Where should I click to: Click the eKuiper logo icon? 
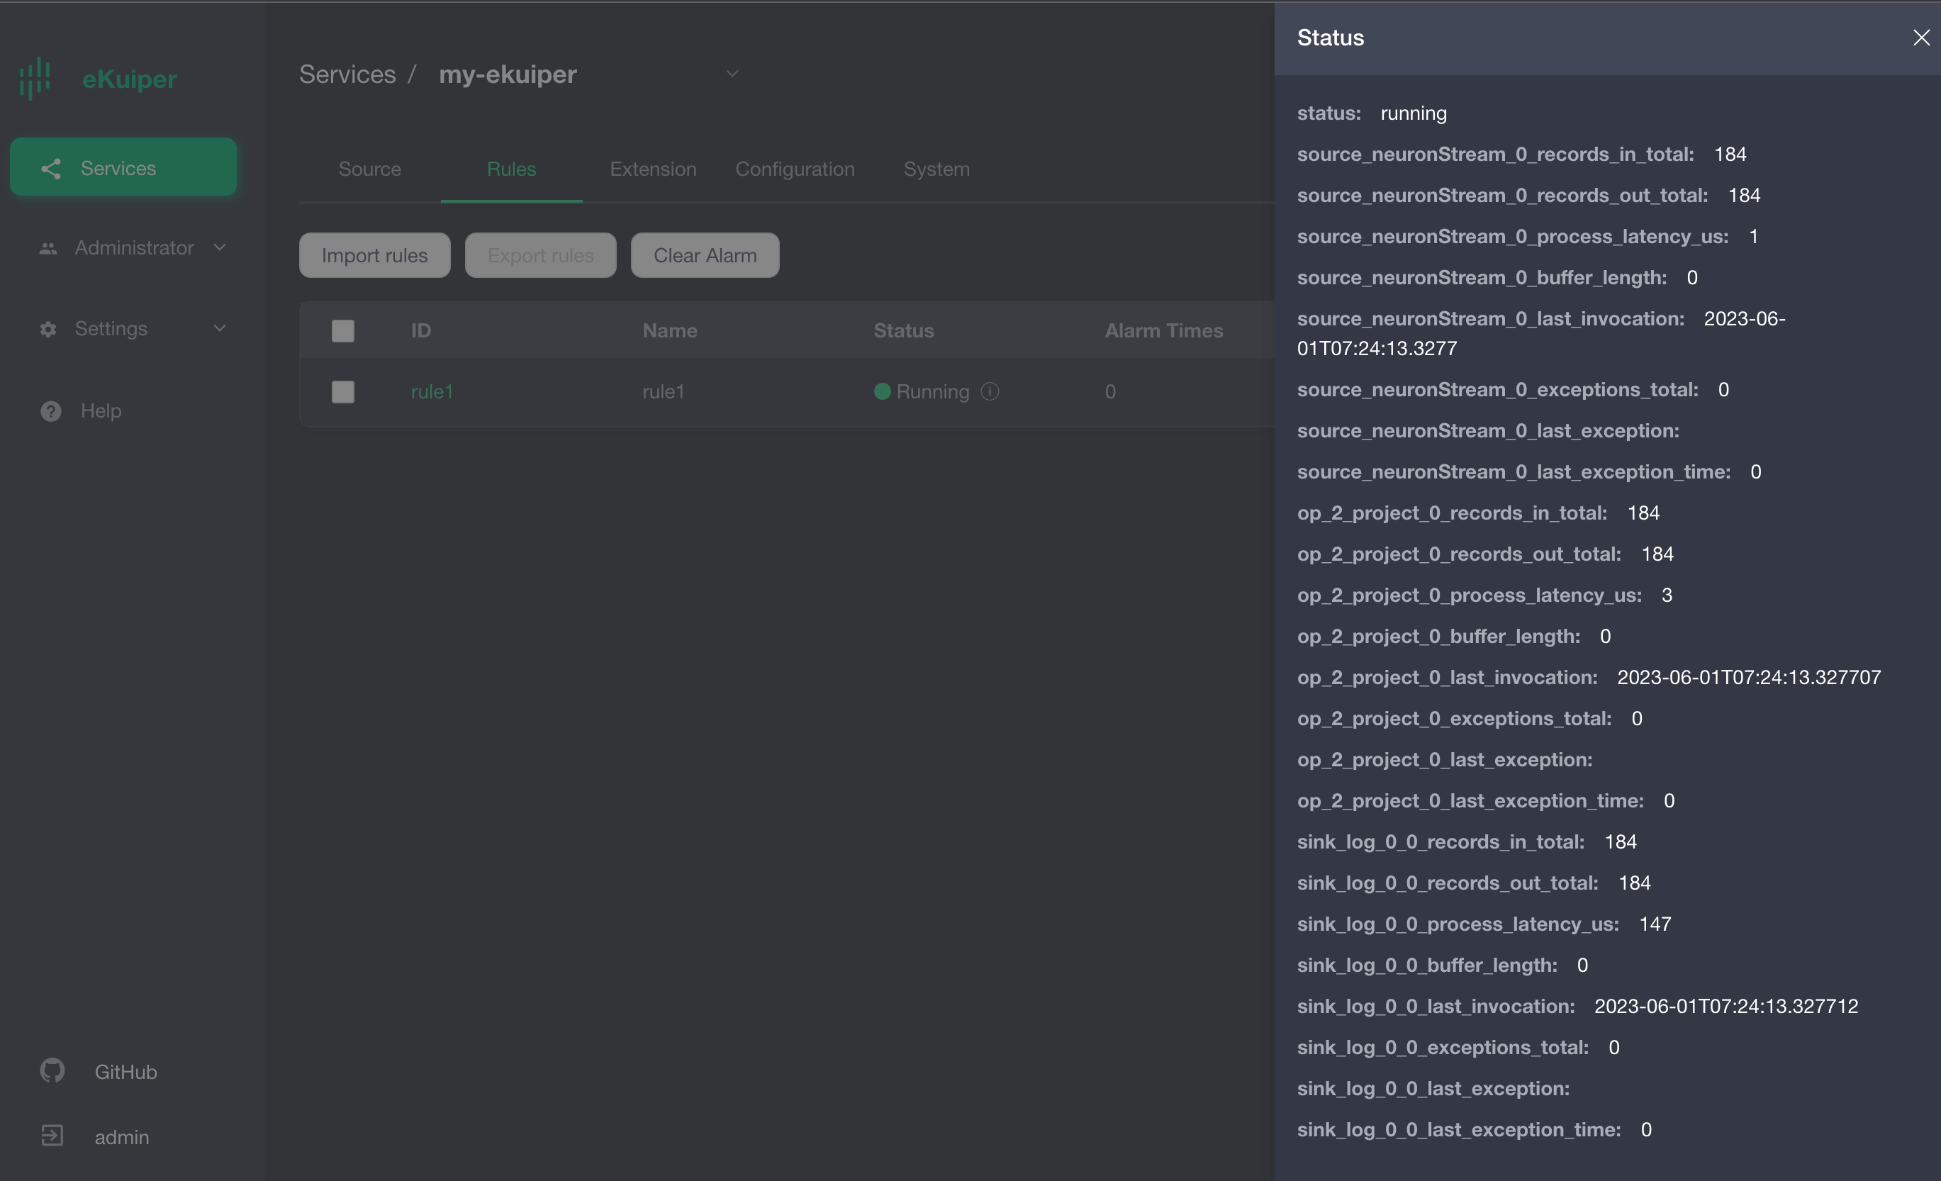pos(35,78)
